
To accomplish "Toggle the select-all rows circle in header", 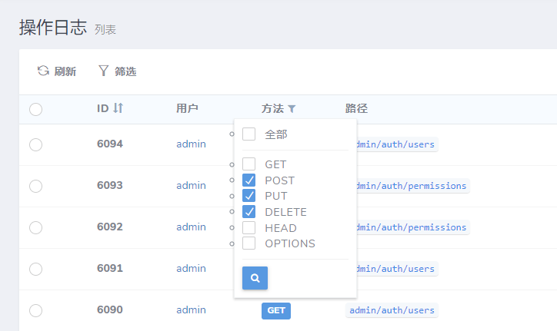I will (x=35, y=109).
